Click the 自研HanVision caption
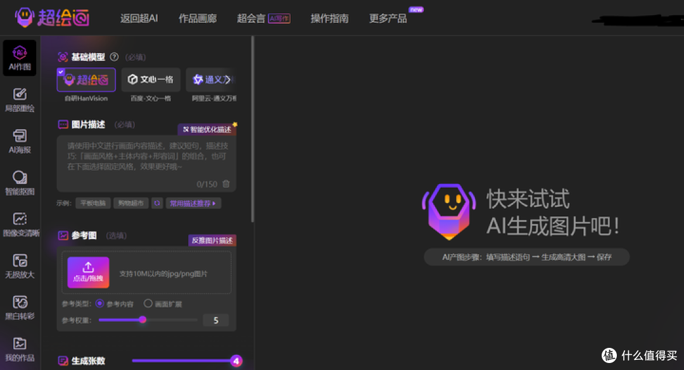 pos(86,99)
